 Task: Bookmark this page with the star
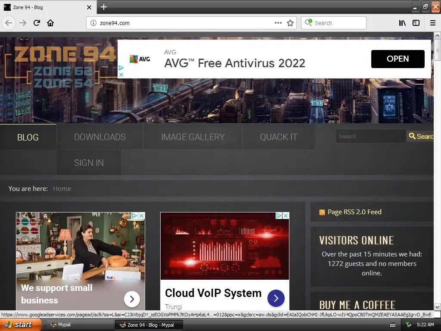[x=290, y=23]
